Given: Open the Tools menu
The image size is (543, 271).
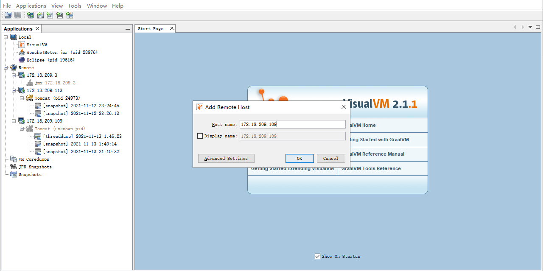Looking at the screenshot, I should coord(75,6).
